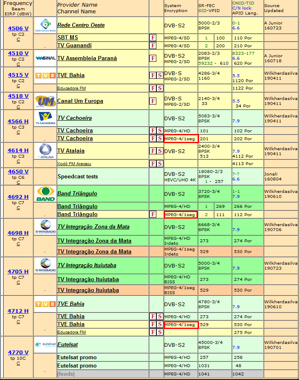This screenshot has height=380, width=299.
Task: Click the (feeds) row label
Action: coord(66,374)
